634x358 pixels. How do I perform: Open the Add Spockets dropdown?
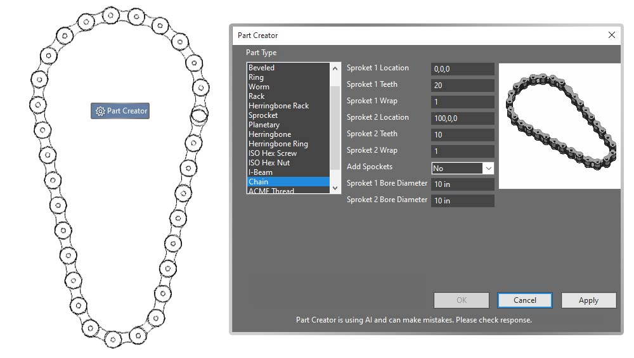(488, 168)
